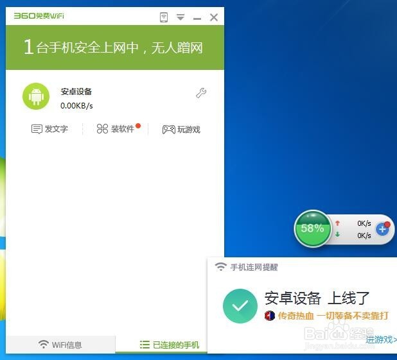The height and width of the screenshot is (360, 397).
Task: Click the 发文字 send text button
Action: tap(49, 129)
